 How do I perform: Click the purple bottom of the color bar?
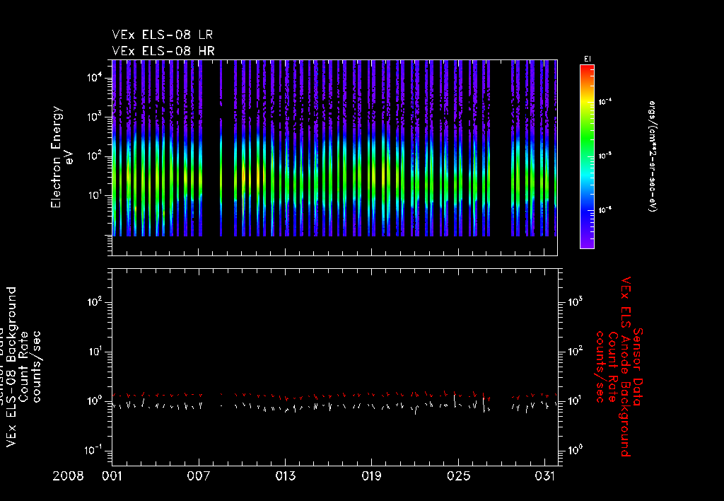coord(586,243)
